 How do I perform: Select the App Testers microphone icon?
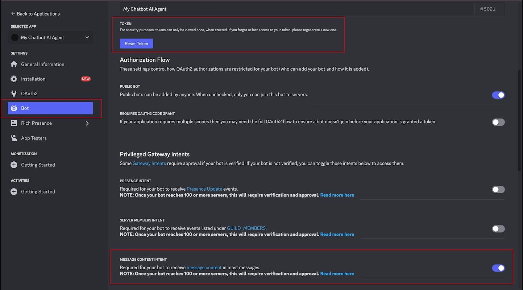(x=13, y=138)
